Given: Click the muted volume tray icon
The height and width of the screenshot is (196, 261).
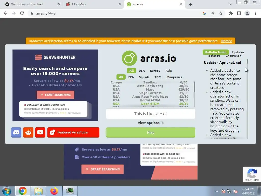Looking at the screenshot, I should (235, 191).
